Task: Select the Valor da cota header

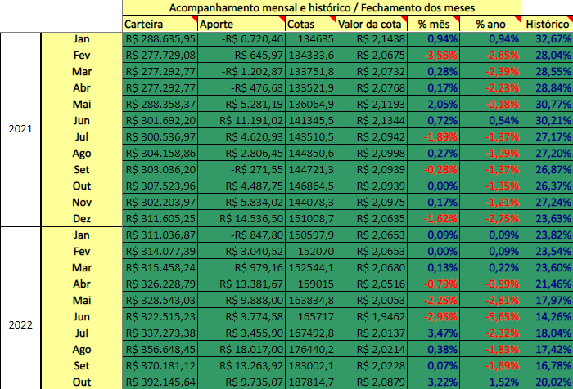Action: pos(372,24)
